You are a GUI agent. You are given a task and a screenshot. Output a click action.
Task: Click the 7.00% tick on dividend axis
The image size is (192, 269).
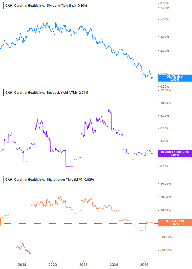[x=165, y=8]
